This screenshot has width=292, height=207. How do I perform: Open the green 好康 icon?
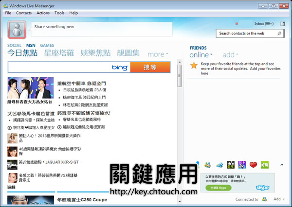tap(265, 165)
